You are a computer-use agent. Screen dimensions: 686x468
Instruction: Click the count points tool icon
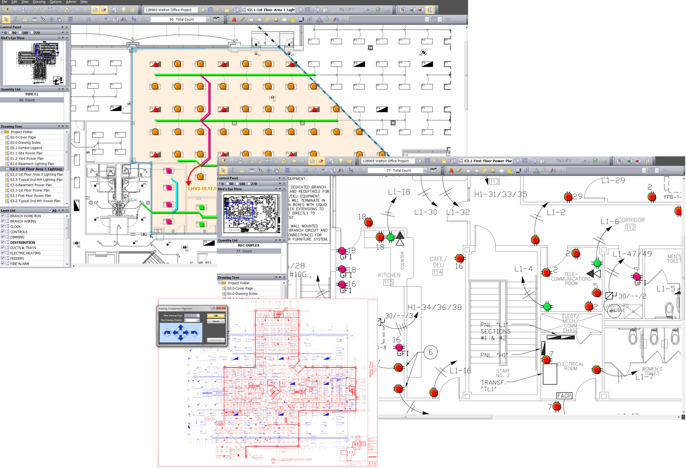pyautogui.click(x=43, y=20)
